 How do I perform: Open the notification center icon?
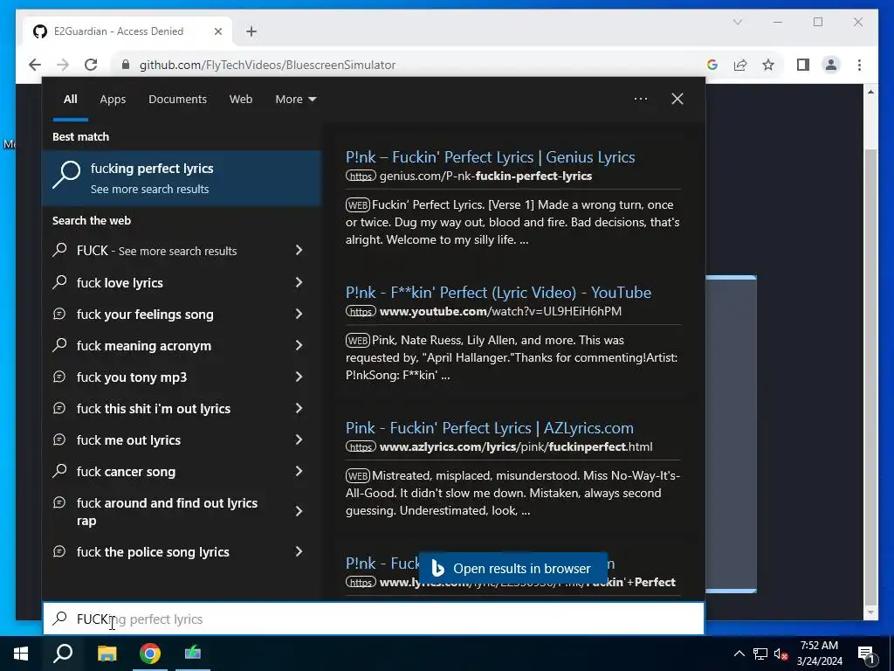[866, 654]
